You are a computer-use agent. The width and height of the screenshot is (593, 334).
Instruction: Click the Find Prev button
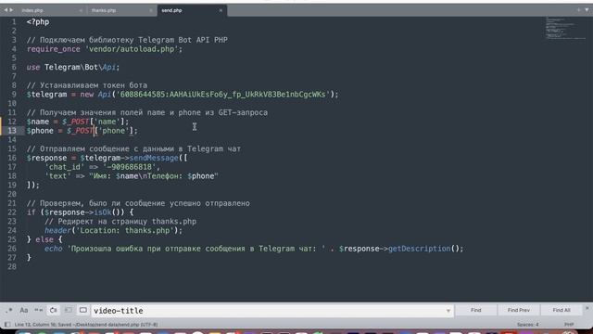coord(519,310)
